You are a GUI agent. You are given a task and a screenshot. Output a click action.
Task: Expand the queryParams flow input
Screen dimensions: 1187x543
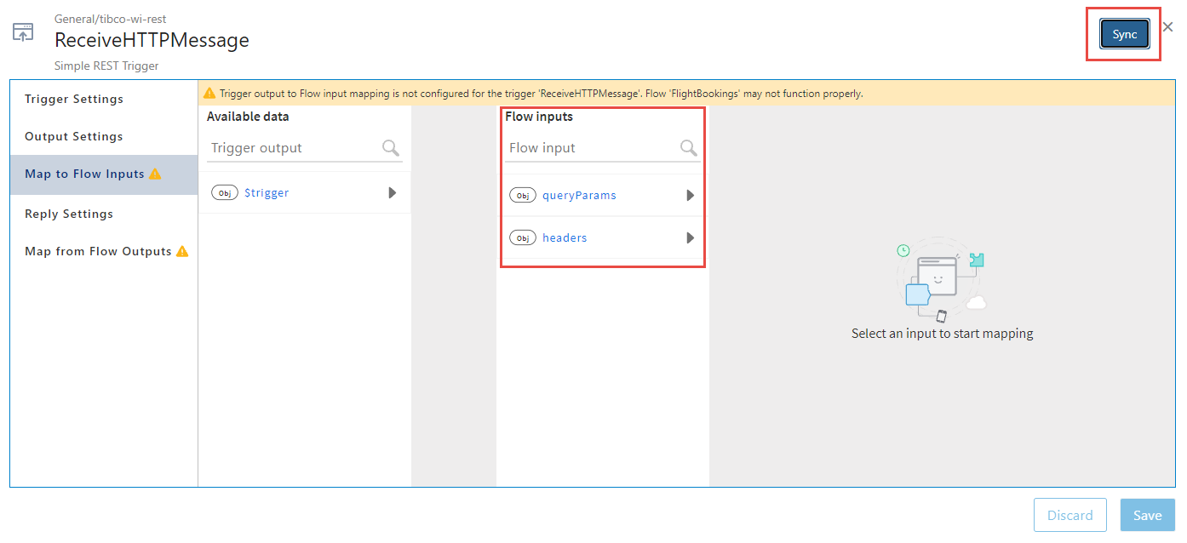(x=691, y=196)
